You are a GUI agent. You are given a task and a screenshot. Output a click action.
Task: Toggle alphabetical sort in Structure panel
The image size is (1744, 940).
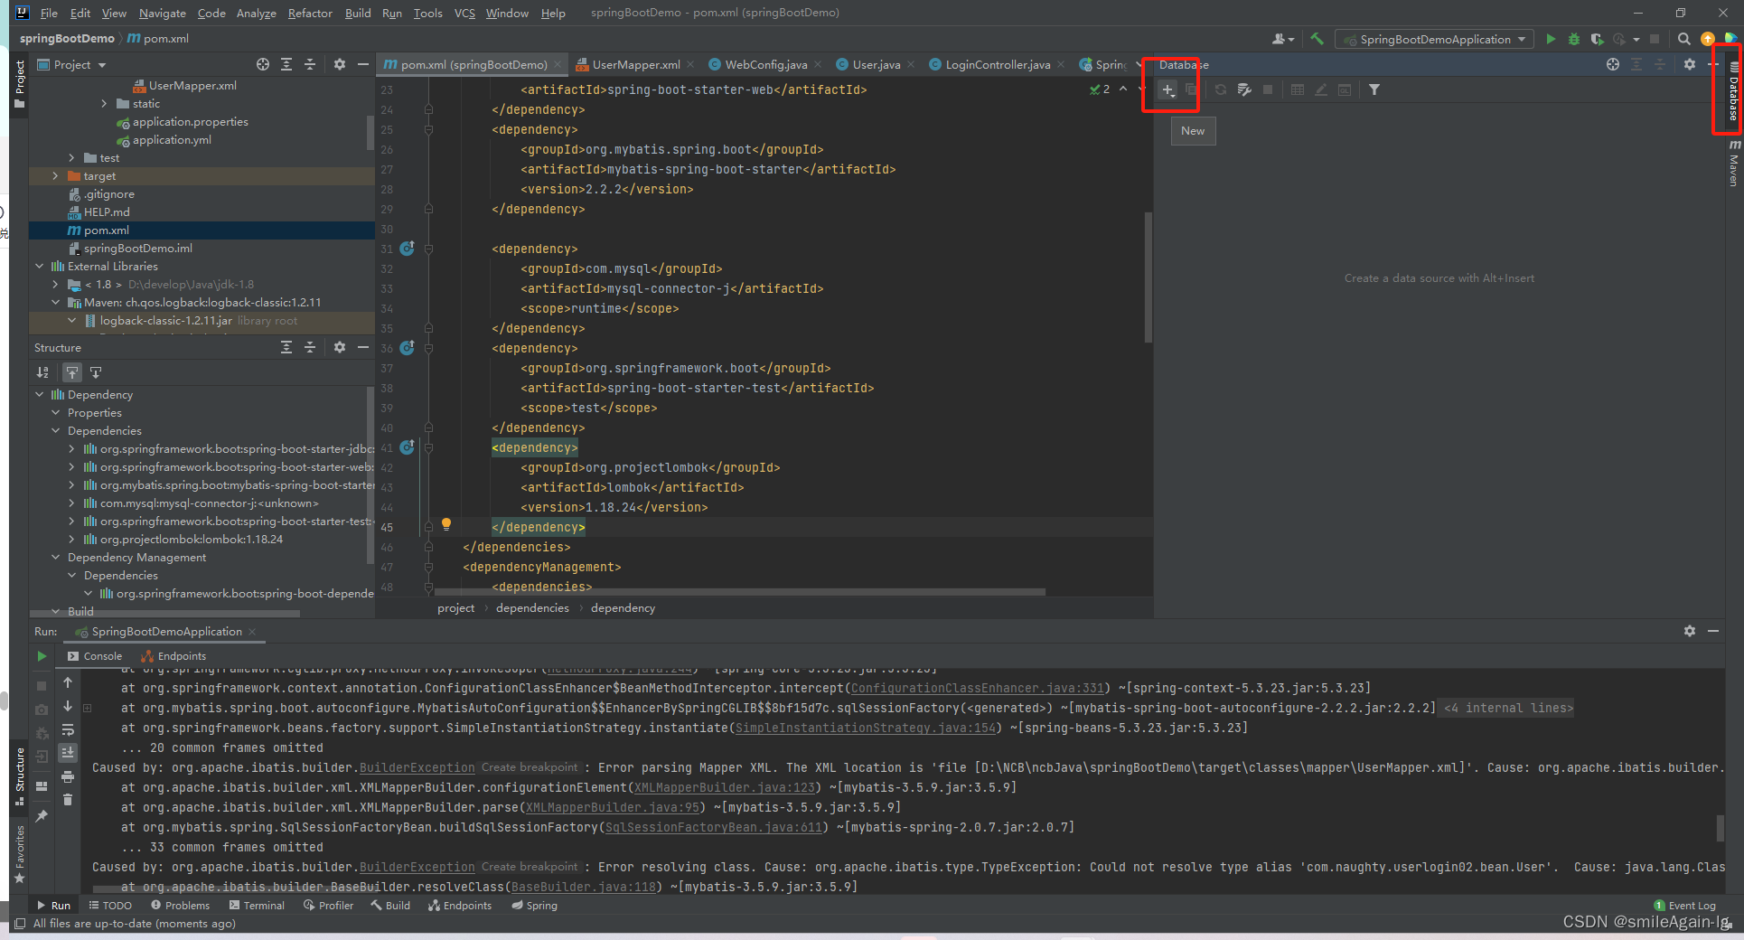coord(42,372)
